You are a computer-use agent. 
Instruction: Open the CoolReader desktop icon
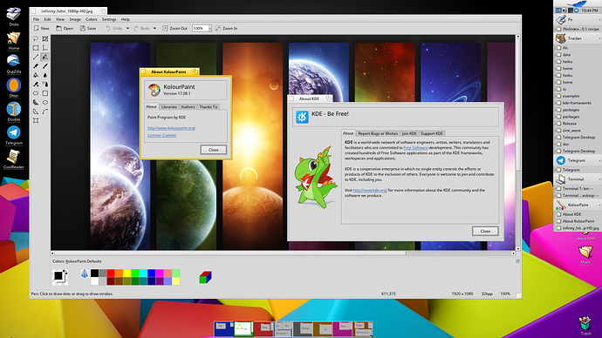click(14, 159)
